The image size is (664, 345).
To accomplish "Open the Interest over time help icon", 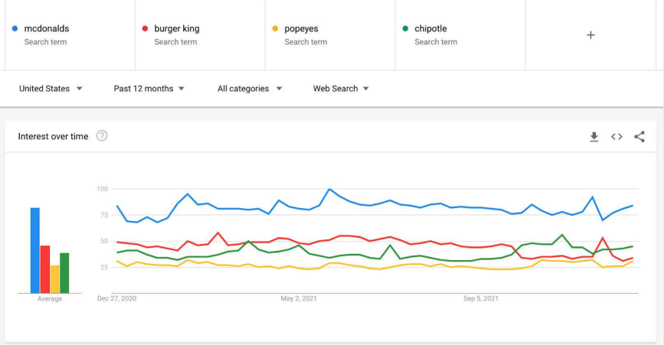I will [102, 136].
